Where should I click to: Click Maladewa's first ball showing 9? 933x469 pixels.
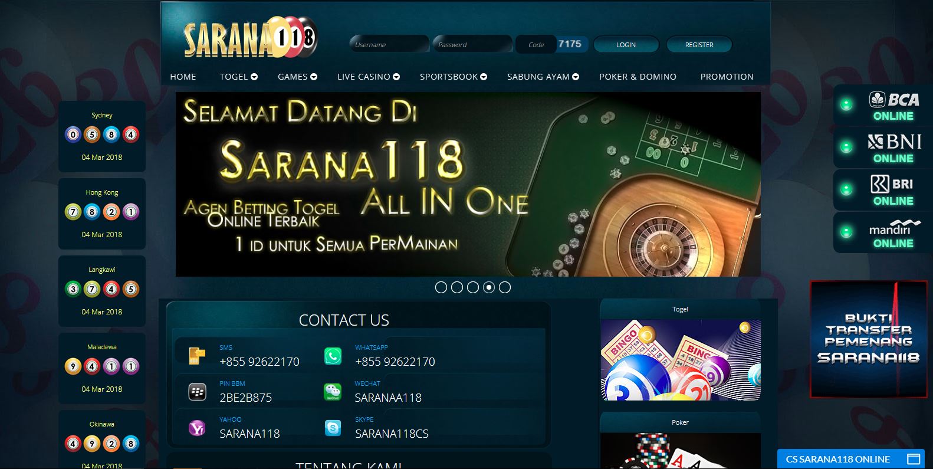click(x=73, y=366)
